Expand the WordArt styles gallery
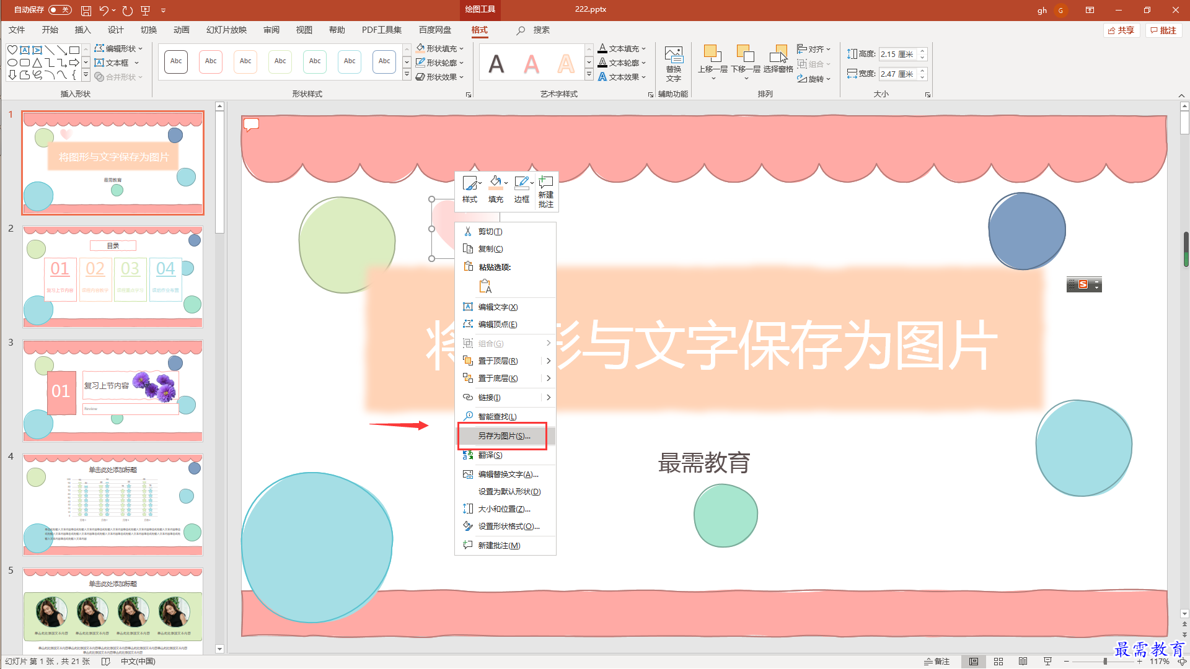1190x669 pixels. click(589, 75)
